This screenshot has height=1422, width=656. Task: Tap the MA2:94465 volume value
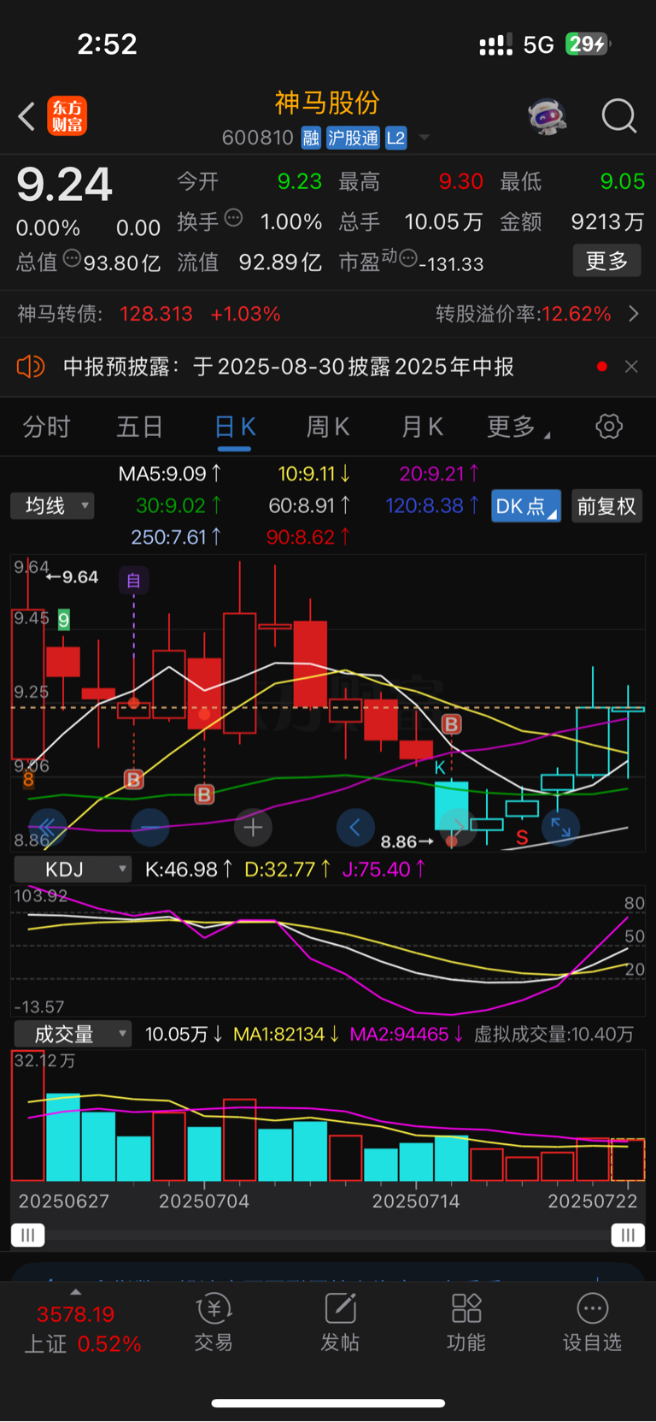407,1034
